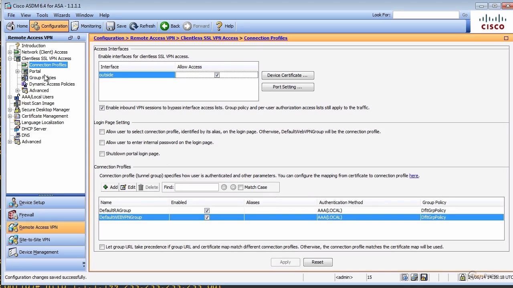513x288 pixels.
Task: Select DNS in the tree
Action: click(26, 135)
